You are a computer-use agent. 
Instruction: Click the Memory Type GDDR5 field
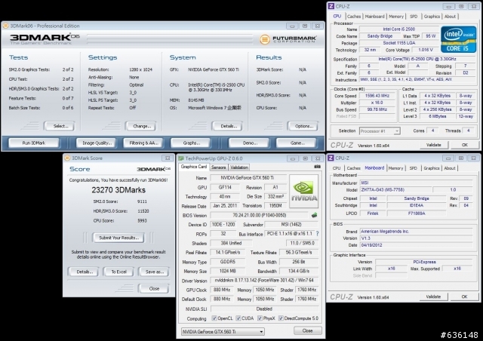coord(228,262)
